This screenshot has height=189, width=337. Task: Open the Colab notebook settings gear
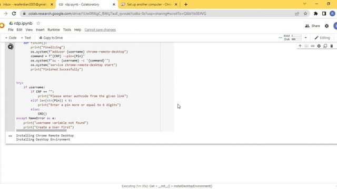(x=326, y=26)
